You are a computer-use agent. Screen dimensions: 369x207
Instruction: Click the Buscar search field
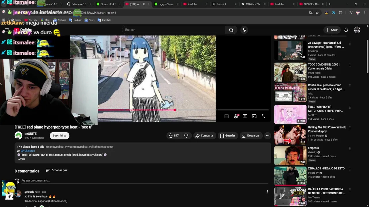[174, 30]
